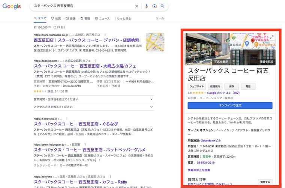Expand 営業時間・定休日を教えてください question
Screen dimensions: 285x188
pos(94,99)
